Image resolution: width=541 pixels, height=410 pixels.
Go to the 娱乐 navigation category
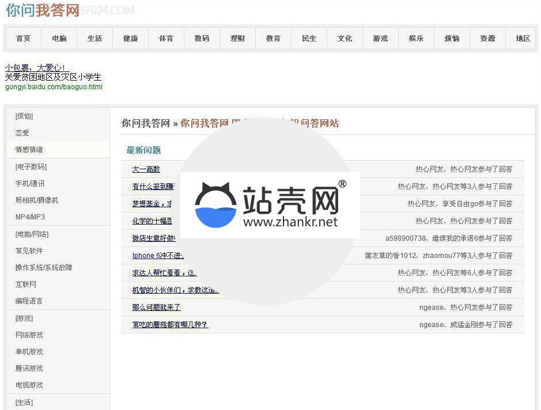tap(416, 38)
